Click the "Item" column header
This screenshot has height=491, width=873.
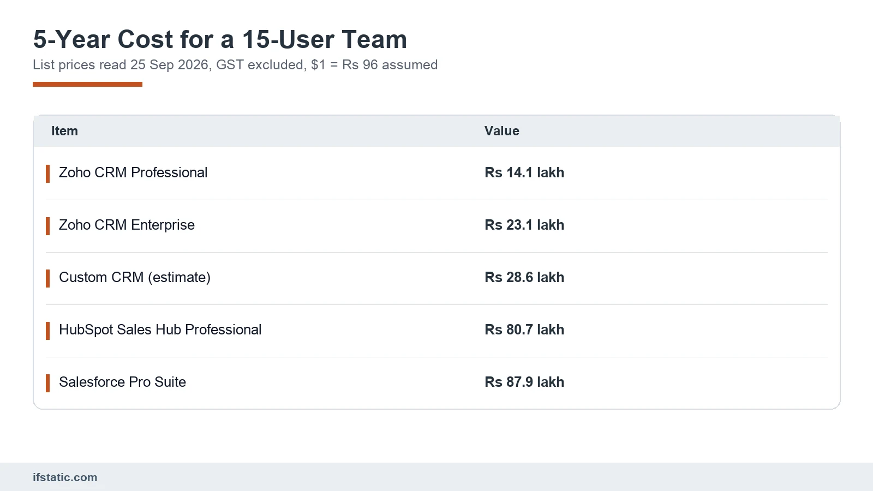(64, 131)
